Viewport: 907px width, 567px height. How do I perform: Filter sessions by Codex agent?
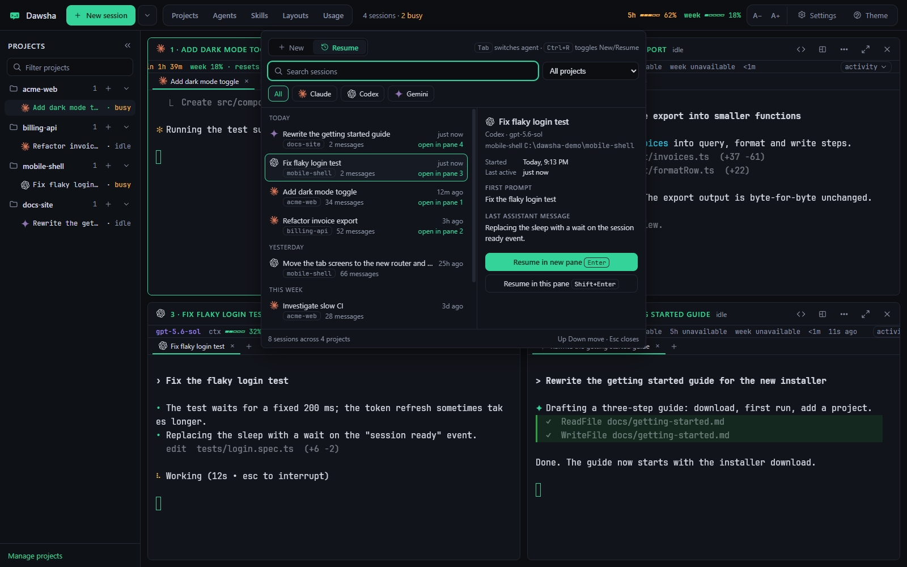click(x=363, y=94)
